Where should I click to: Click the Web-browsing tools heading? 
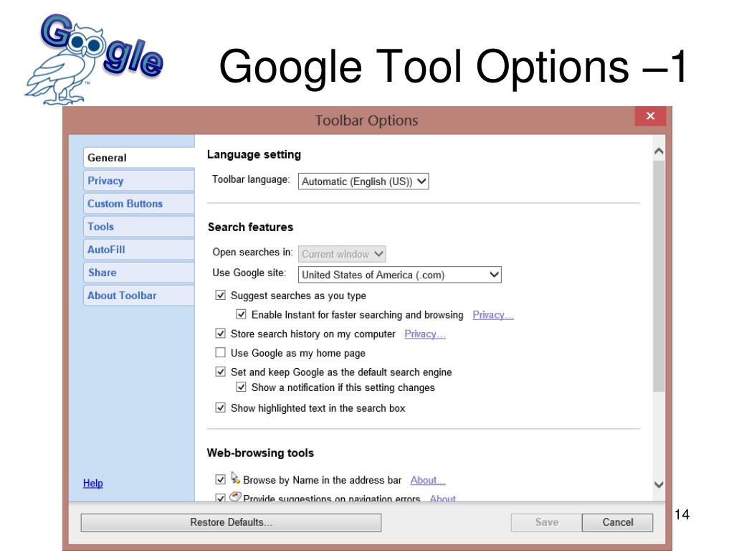point(260,453)
